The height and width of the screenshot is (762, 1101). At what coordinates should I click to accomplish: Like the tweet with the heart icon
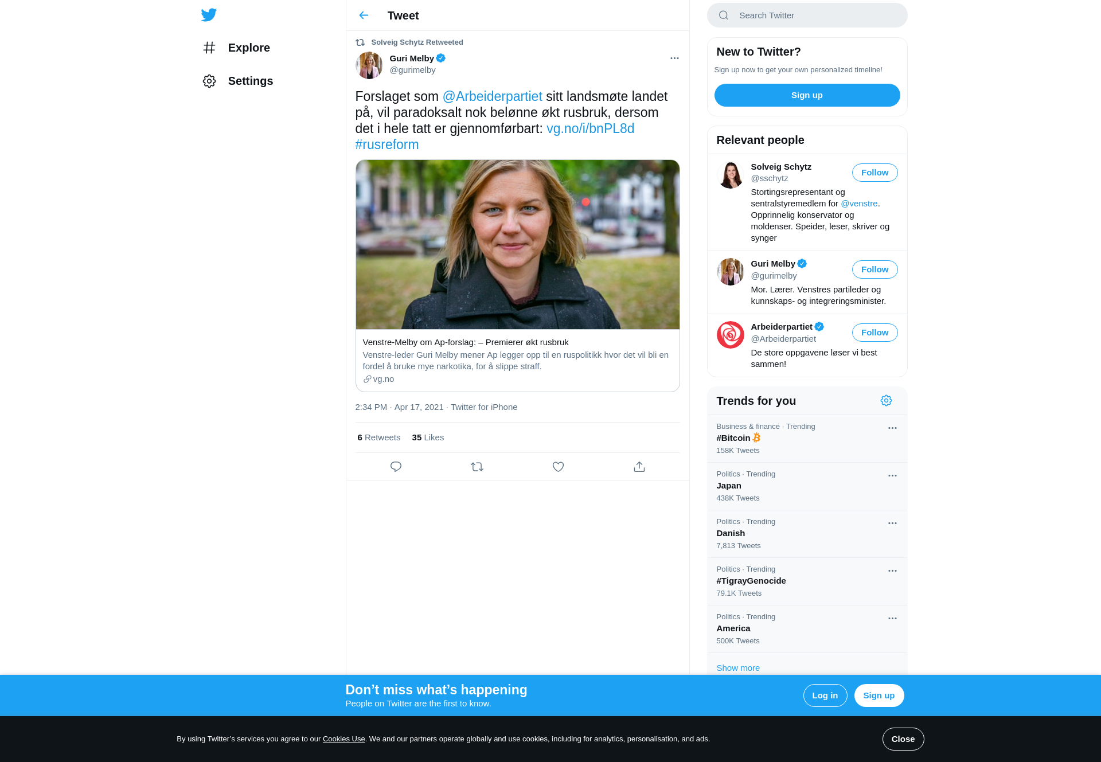coord(558,467)
